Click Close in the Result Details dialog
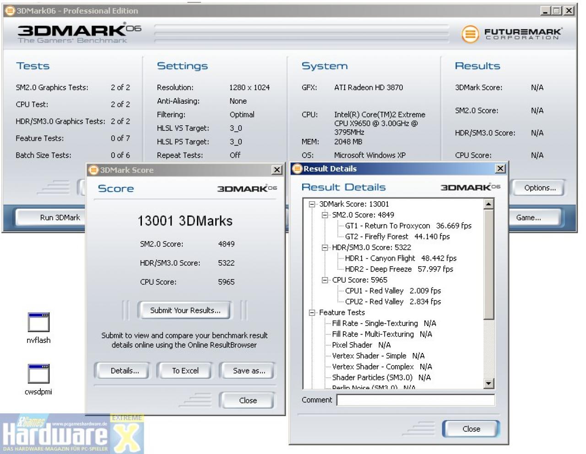 click(x=471, y=429)
